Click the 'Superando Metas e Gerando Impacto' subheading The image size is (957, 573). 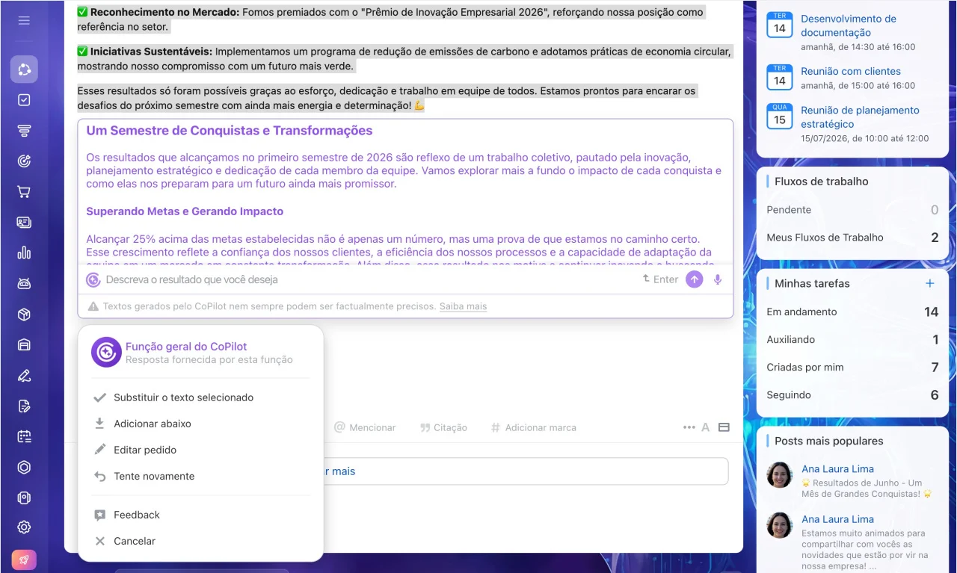coord(185,211)
